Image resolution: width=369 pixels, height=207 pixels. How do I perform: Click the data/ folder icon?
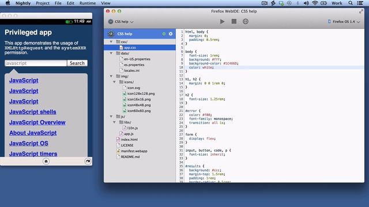click(118, 53)
